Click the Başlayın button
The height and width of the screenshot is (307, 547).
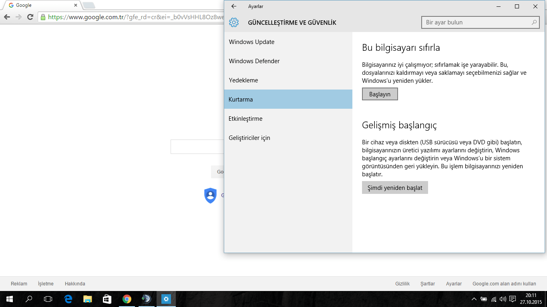(x=380, y=94)
